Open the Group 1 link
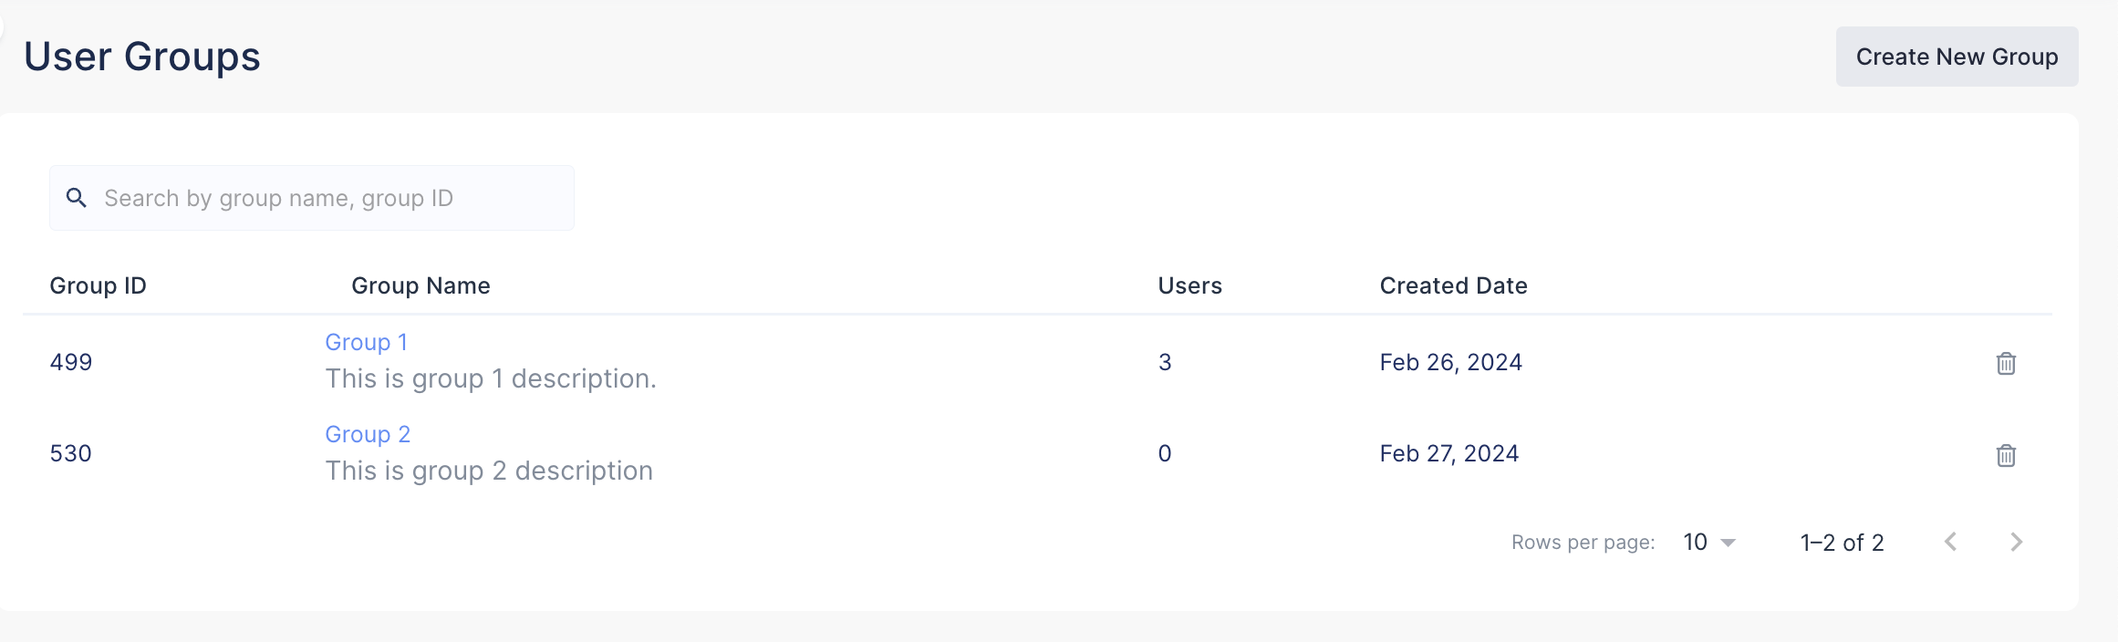 coord(366,342)
